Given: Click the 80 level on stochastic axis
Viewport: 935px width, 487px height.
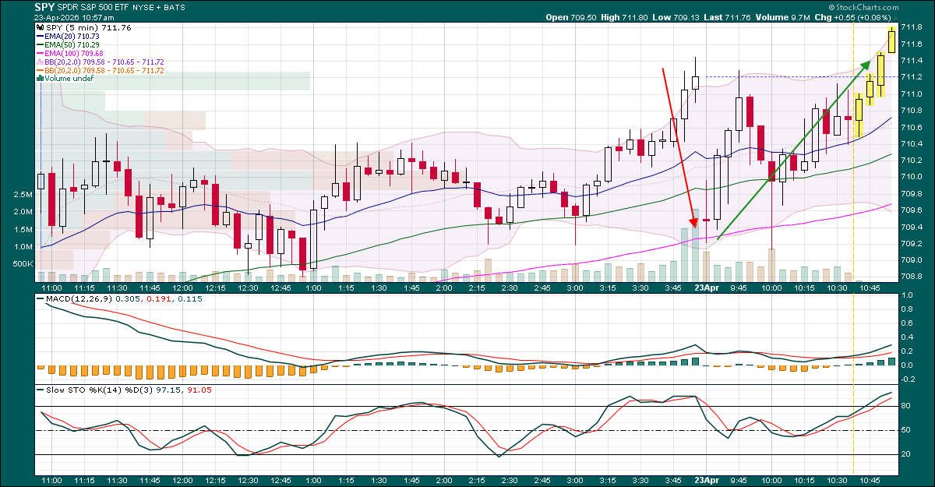Looking at the screenshot, I should [907, 406].
